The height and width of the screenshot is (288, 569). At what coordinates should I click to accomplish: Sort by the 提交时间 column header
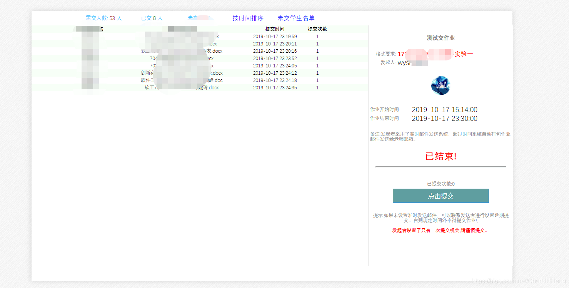pos(275,28)
